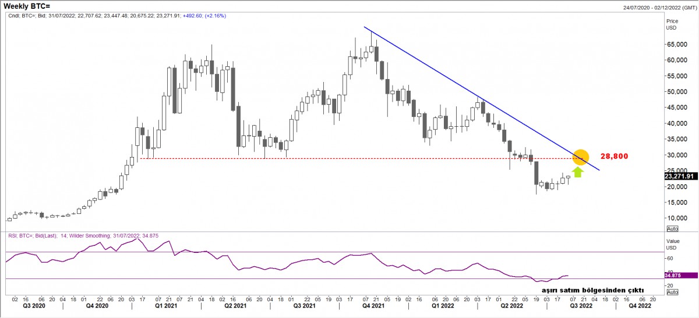The image size is (699, 318).
Task: Click the 'aşırı satım bölgesinden çıktı' annotation
Action: [x=592, y=289]
